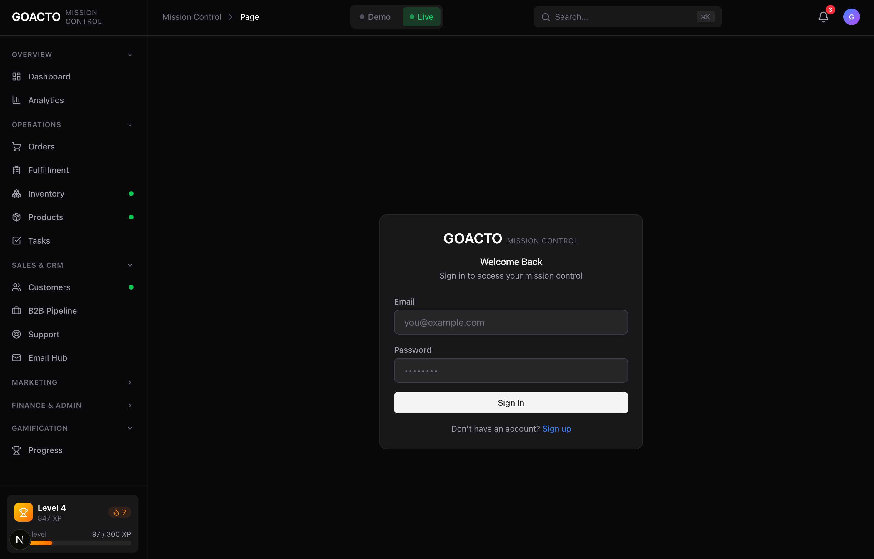Click the streak flame badge showing 7
The image size is (874, 559).
(119, 512)
